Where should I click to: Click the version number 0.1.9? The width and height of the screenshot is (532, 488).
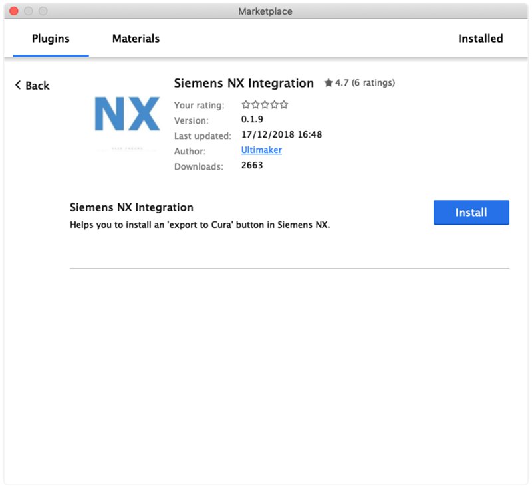pos(253,120)
